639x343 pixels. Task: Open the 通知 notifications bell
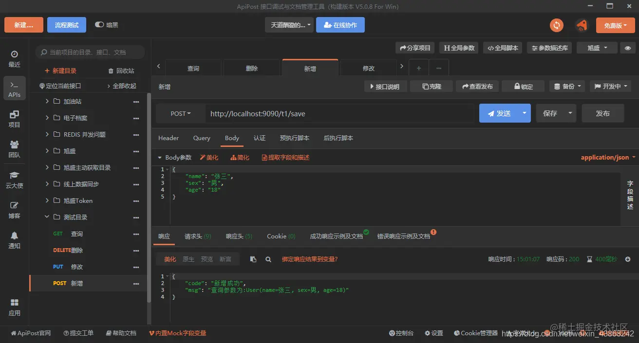point(14,240)
